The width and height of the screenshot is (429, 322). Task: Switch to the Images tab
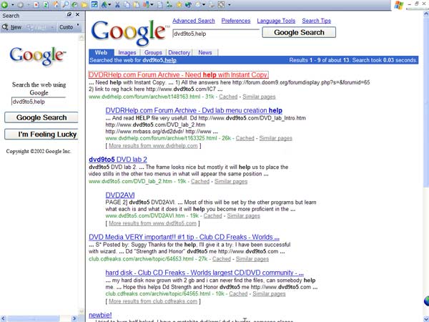(x=127, y=52)
